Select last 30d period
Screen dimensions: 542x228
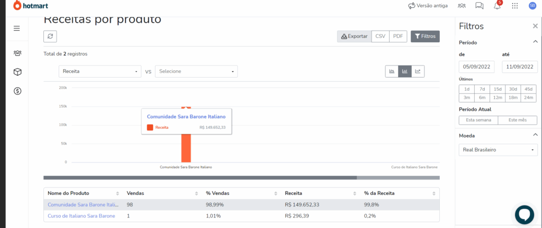point(513,89)
